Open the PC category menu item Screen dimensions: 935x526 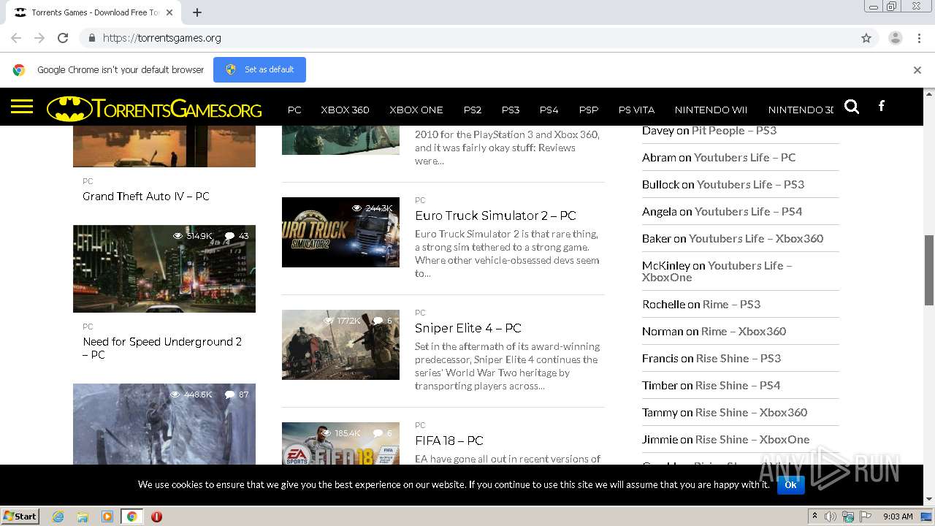click(294, 110)
